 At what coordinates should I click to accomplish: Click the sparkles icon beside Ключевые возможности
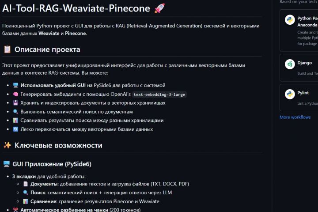point(7,145)
